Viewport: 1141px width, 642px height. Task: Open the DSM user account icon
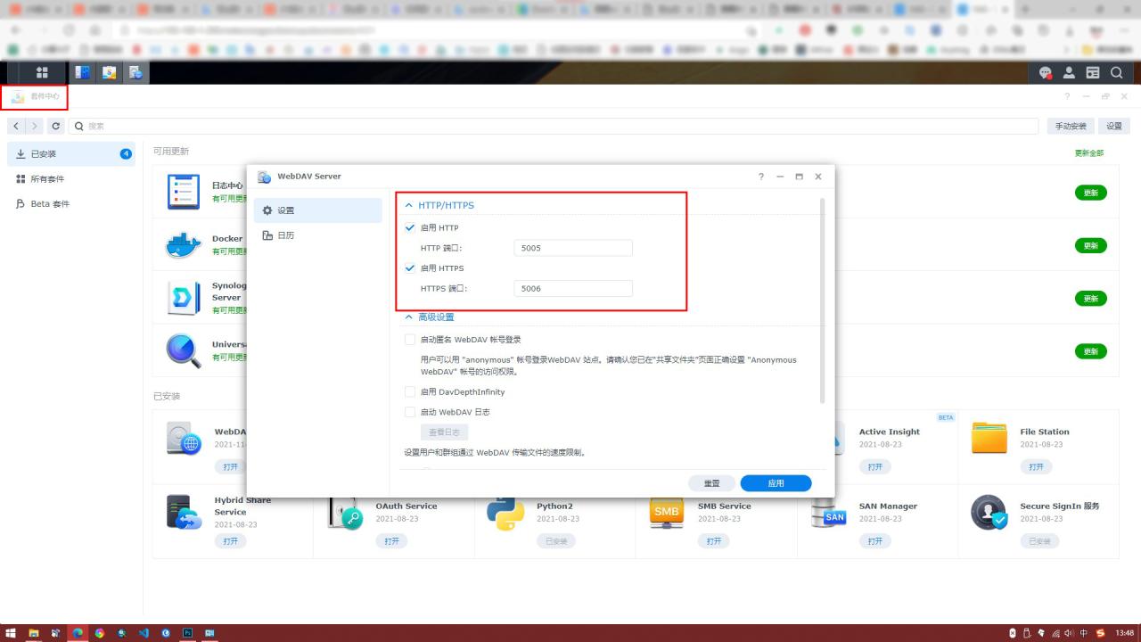(1069, 73)
